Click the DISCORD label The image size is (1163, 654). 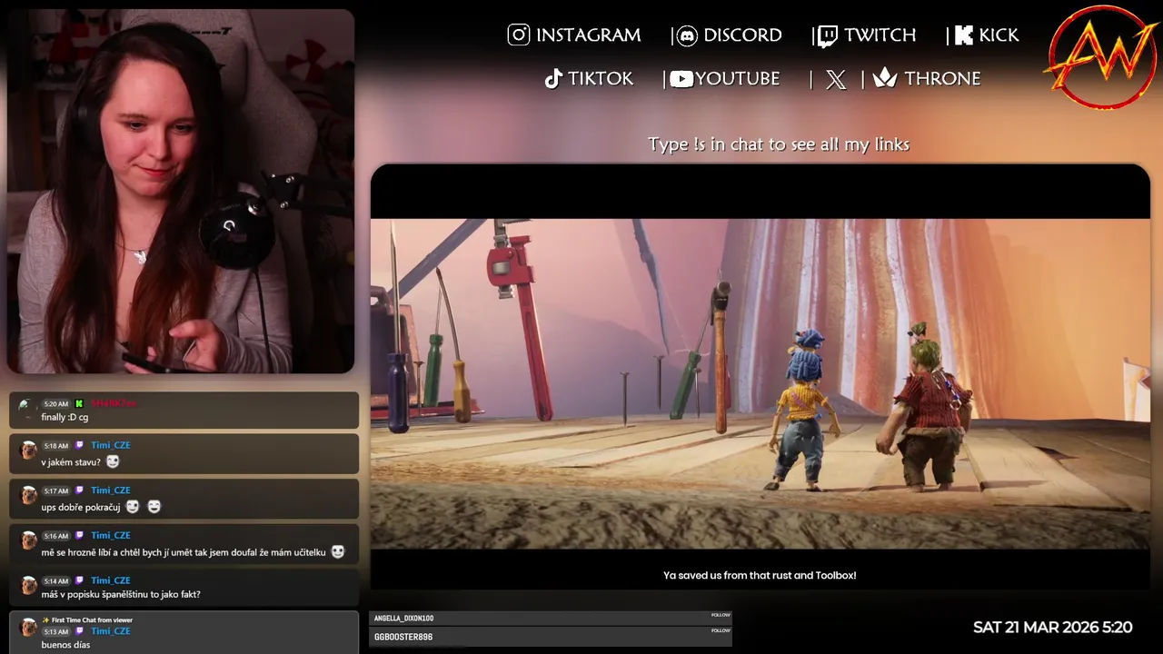(x=742, y=35)
